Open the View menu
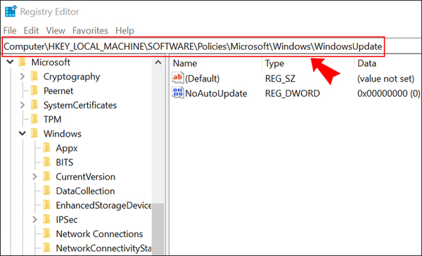This screenshot has width=422, height=256. [x=56, y=31]
